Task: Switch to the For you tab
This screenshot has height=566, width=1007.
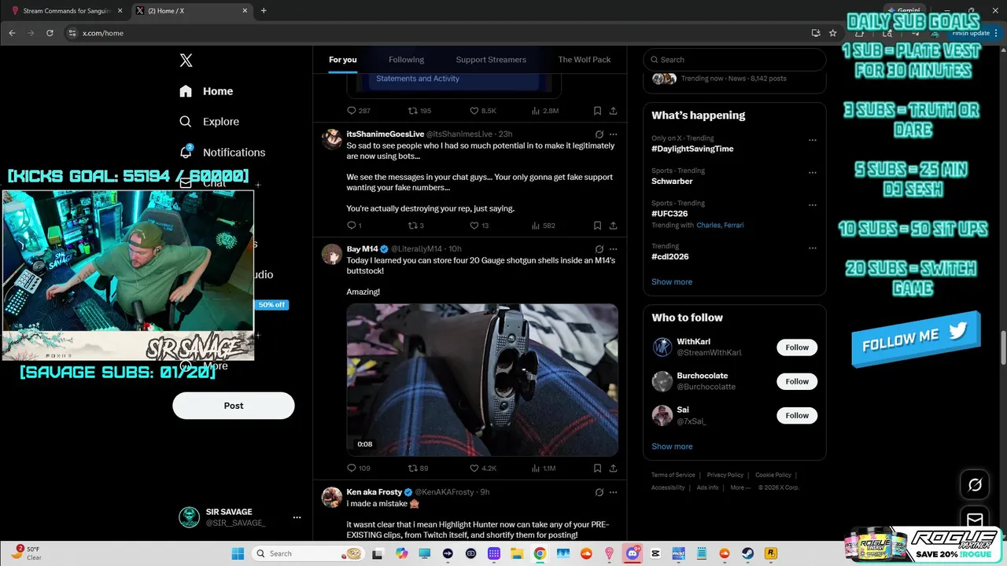Action: tap(343, 60)
